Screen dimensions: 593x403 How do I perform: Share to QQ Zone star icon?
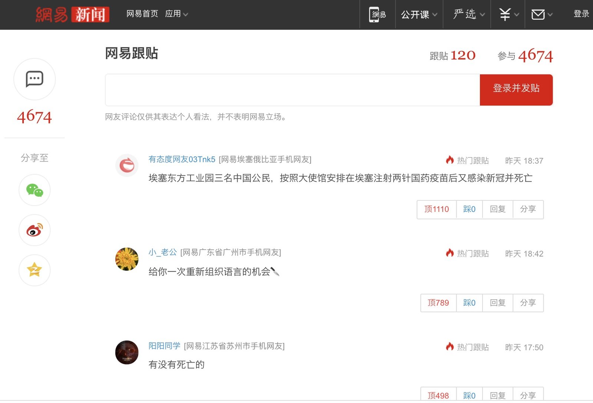click(34, 270)
